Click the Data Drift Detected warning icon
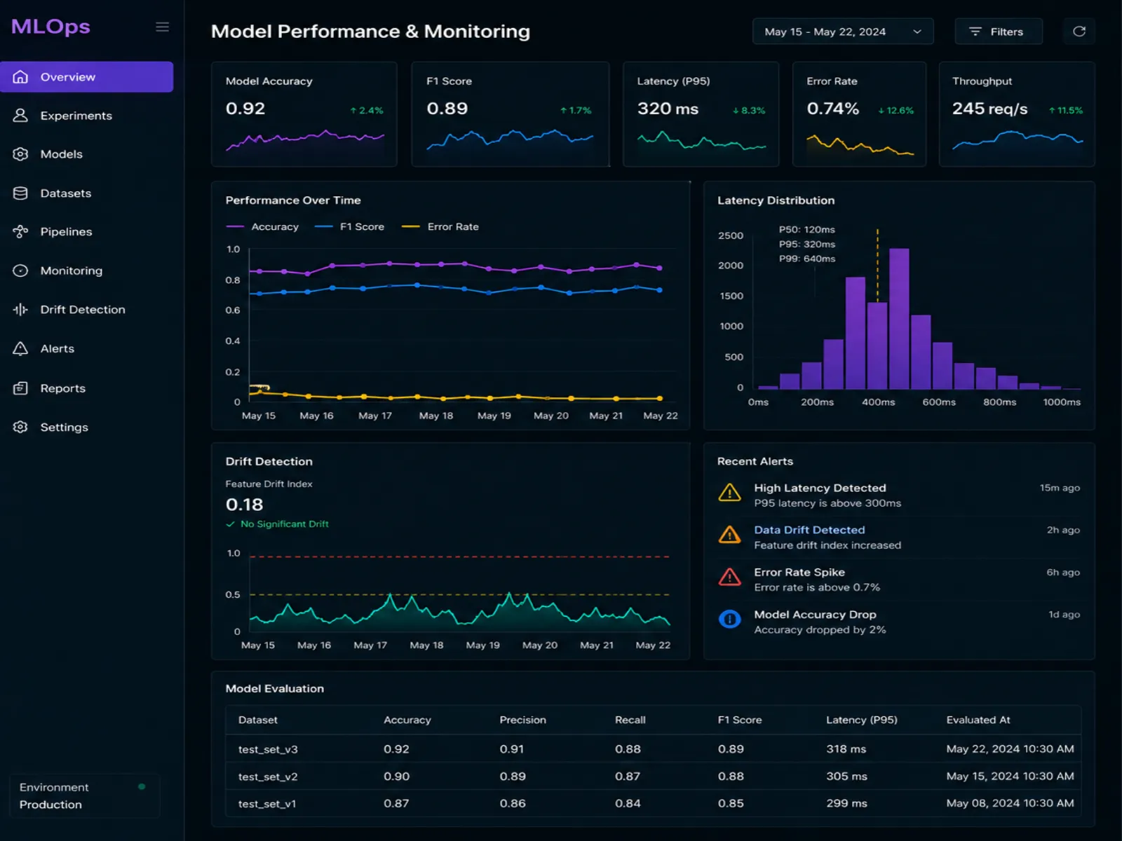1122x841 pixels. point(730,535)
